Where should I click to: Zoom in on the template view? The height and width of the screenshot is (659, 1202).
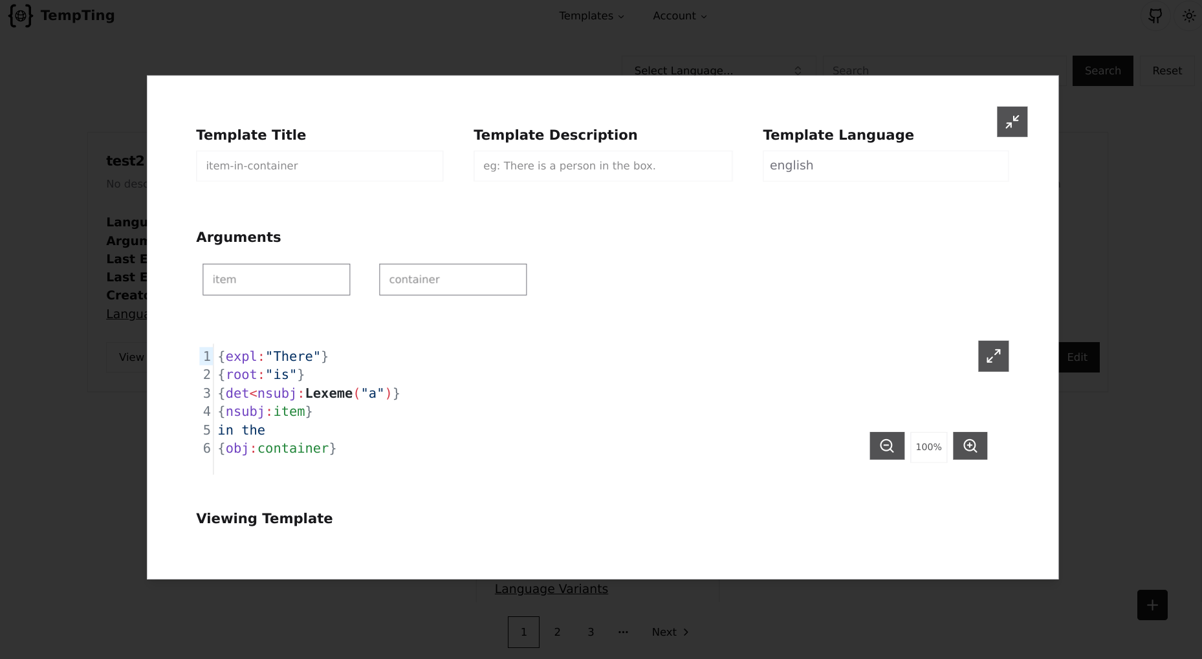point(970,446)
